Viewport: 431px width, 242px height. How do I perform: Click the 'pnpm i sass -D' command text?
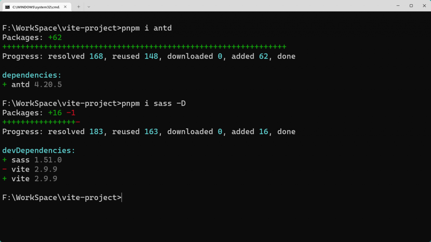point(153,103)
